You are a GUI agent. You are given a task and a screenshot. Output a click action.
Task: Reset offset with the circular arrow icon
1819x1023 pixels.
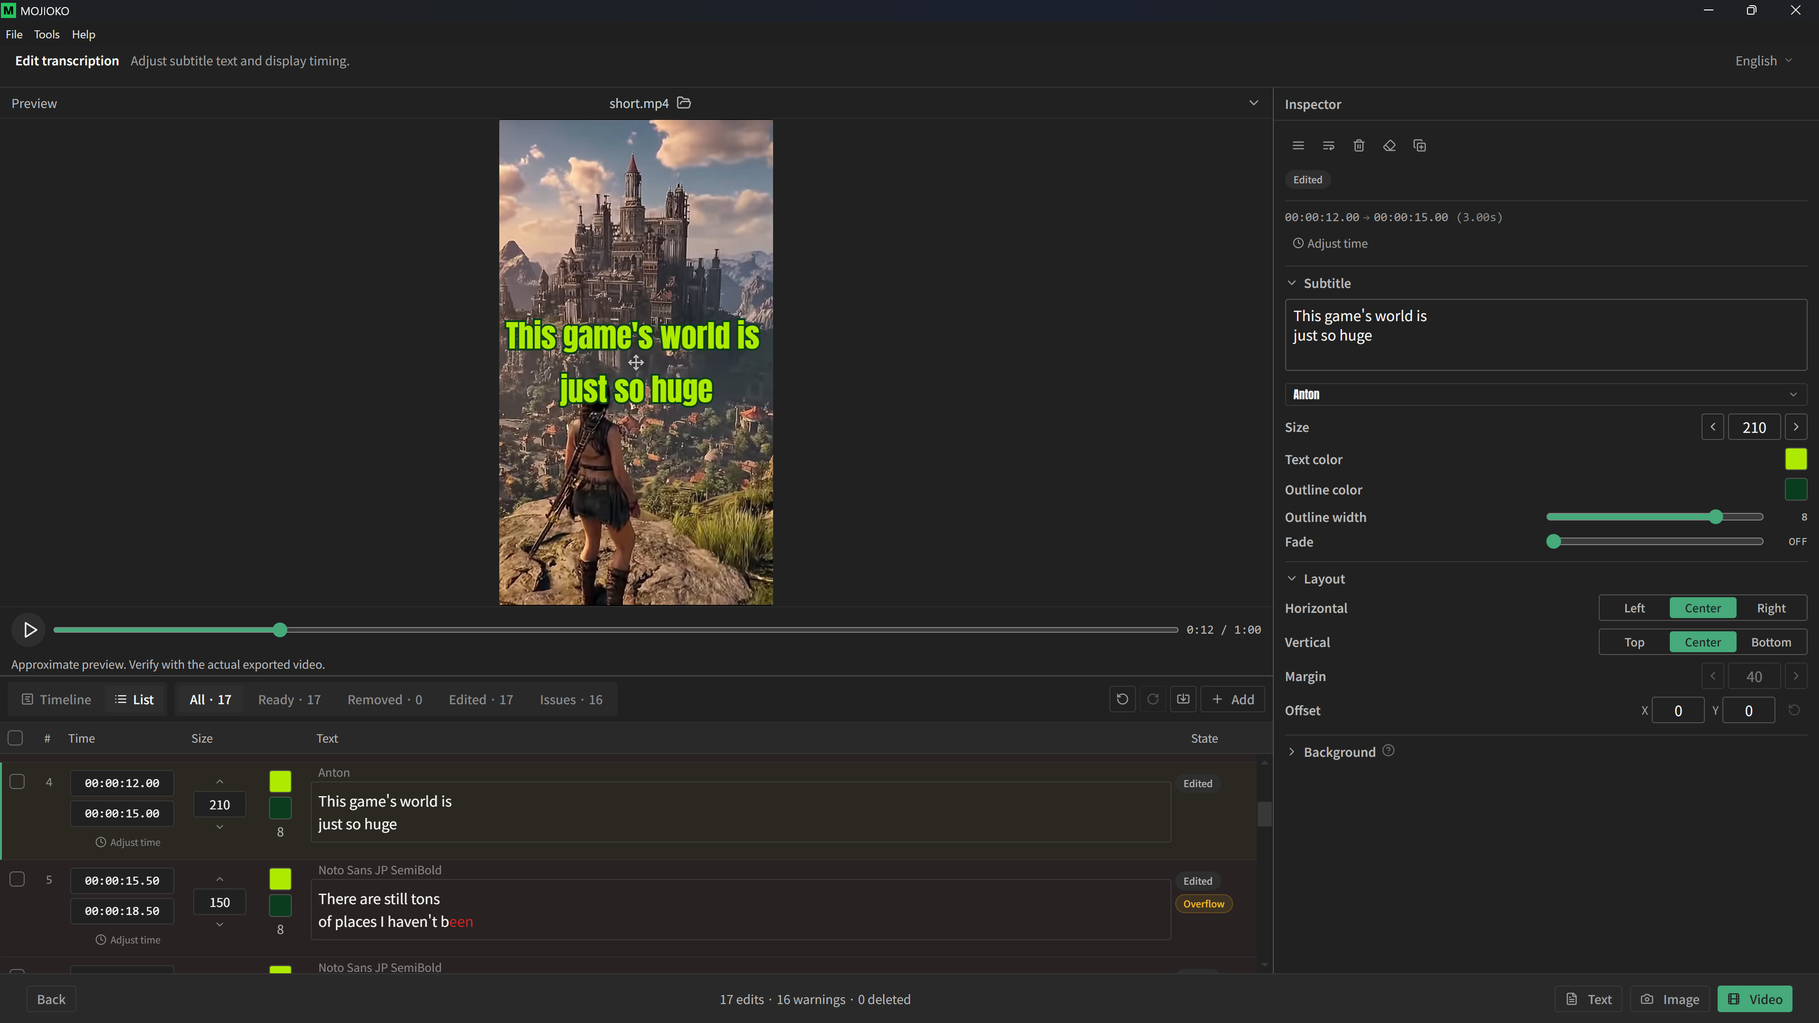(1793, 710)
